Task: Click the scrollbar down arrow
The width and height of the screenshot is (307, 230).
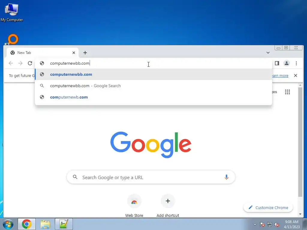Action: 300,214
